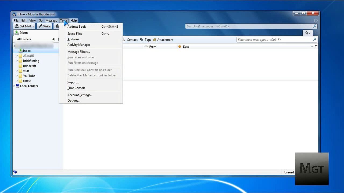Click the Filter these messages field
Screen dimensions: 344x193
277,40
